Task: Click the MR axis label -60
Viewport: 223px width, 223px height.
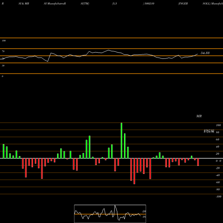Action: pos(218,182)
